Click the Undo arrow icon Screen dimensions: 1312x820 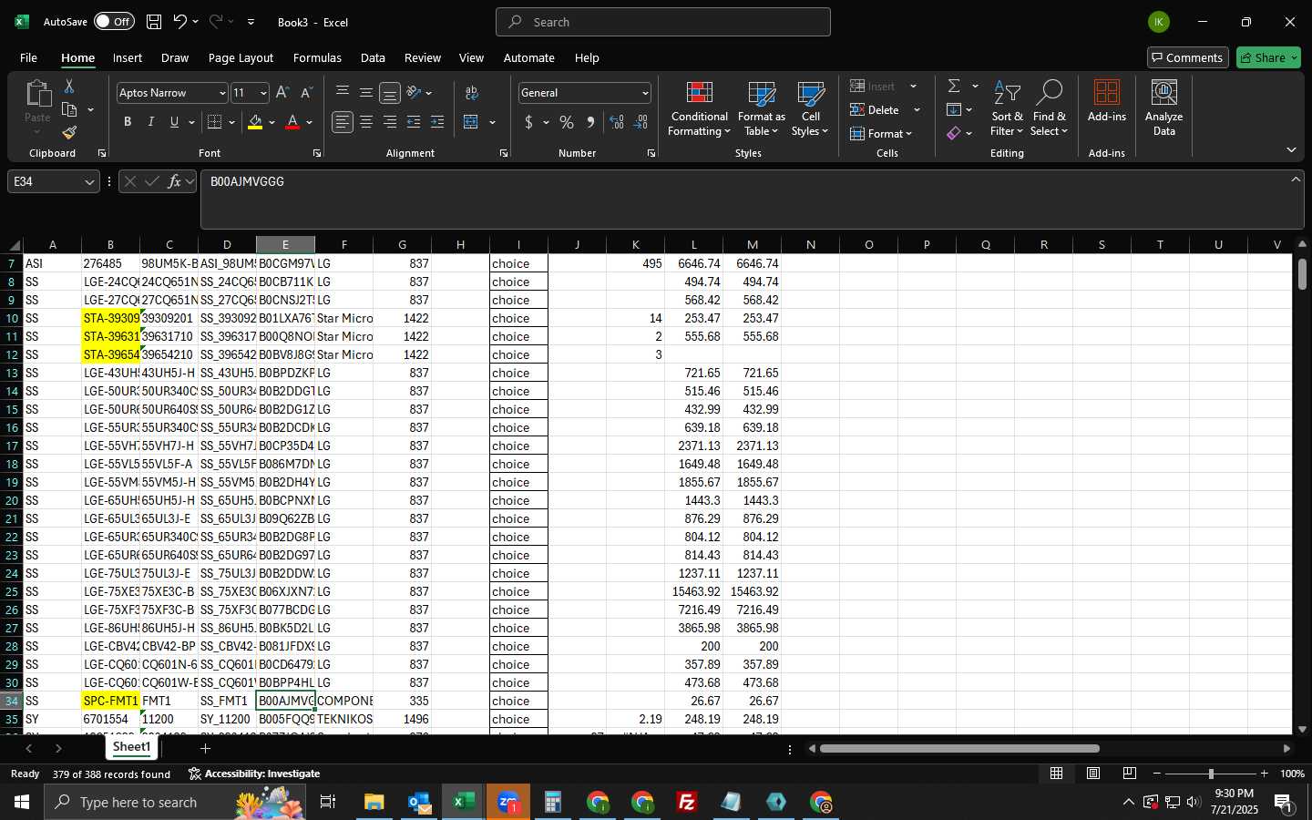pyautogui.click(x=180, y=22)
